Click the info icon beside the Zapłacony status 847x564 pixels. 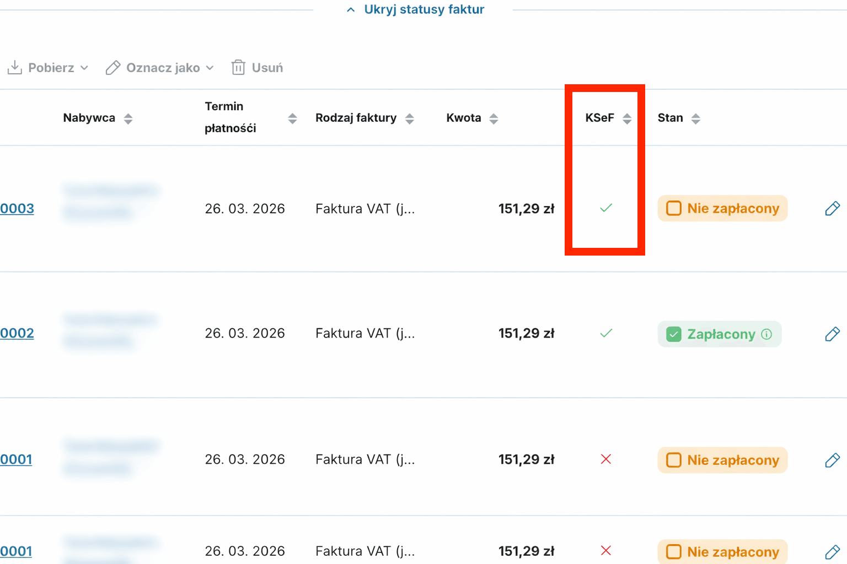coord(766,334)
